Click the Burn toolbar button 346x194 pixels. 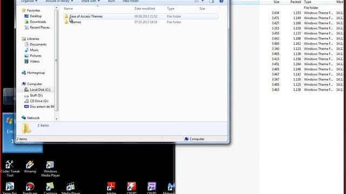coord(111,1)
